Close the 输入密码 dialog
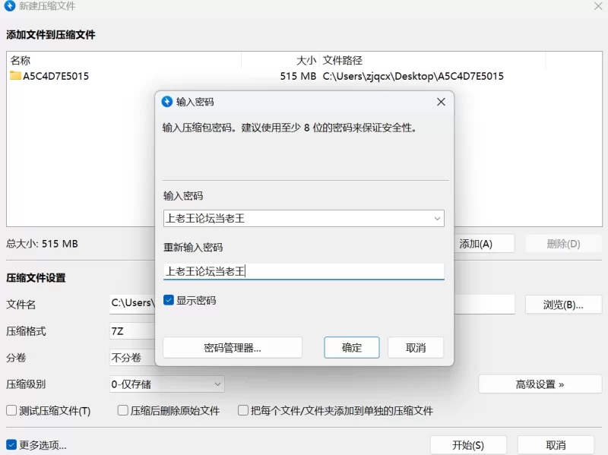608x455 pixels. (x=441, y=102)
